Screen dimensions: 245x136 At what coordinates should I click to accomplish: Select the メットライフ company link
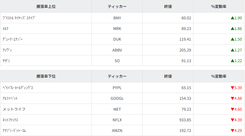[14, 109]
